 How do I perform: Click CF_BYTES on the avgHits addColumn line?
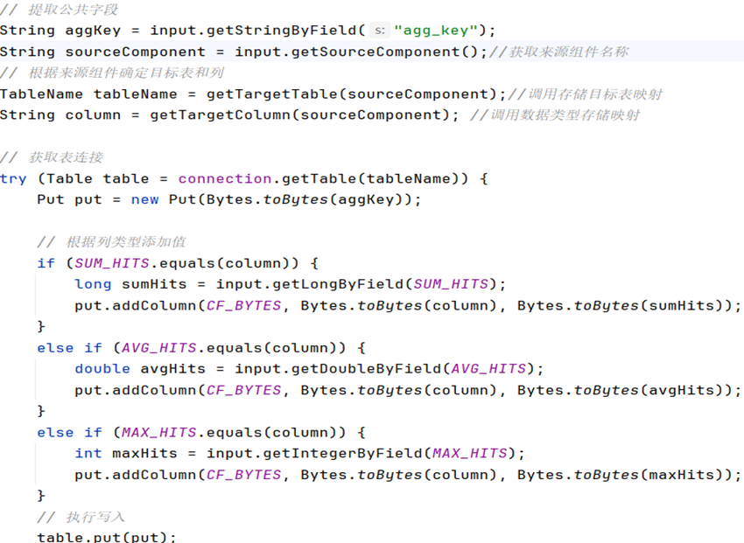click(x=244, y=390)
